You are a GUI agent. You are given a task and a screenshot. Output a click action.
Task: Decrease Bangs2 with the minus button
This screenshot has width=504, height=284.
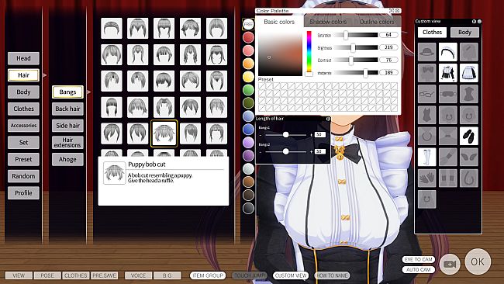tap(261, 151)
